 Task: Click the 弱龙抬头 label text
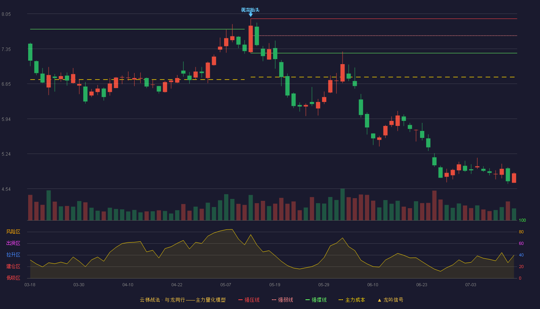tap(250, 10)
